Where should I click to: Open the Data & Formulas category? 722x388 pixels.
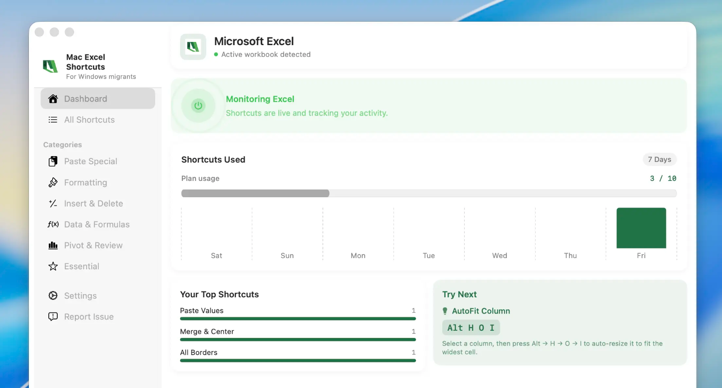(98, 224)
